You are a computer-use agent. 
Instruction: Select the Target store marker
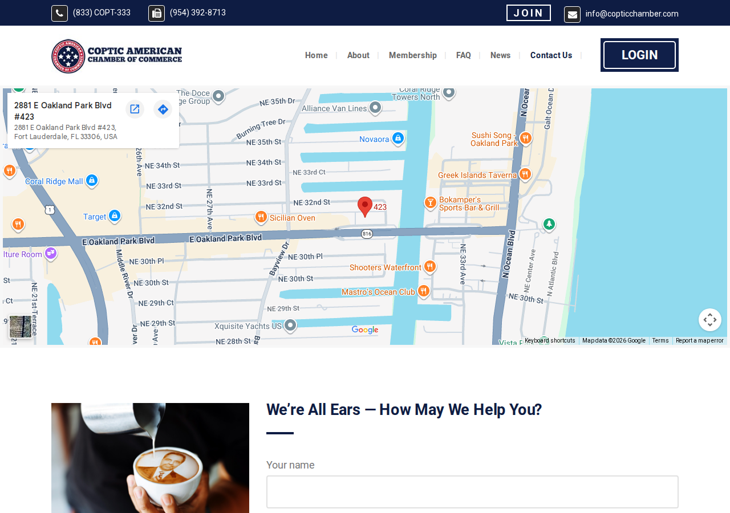tap(115, 215)
